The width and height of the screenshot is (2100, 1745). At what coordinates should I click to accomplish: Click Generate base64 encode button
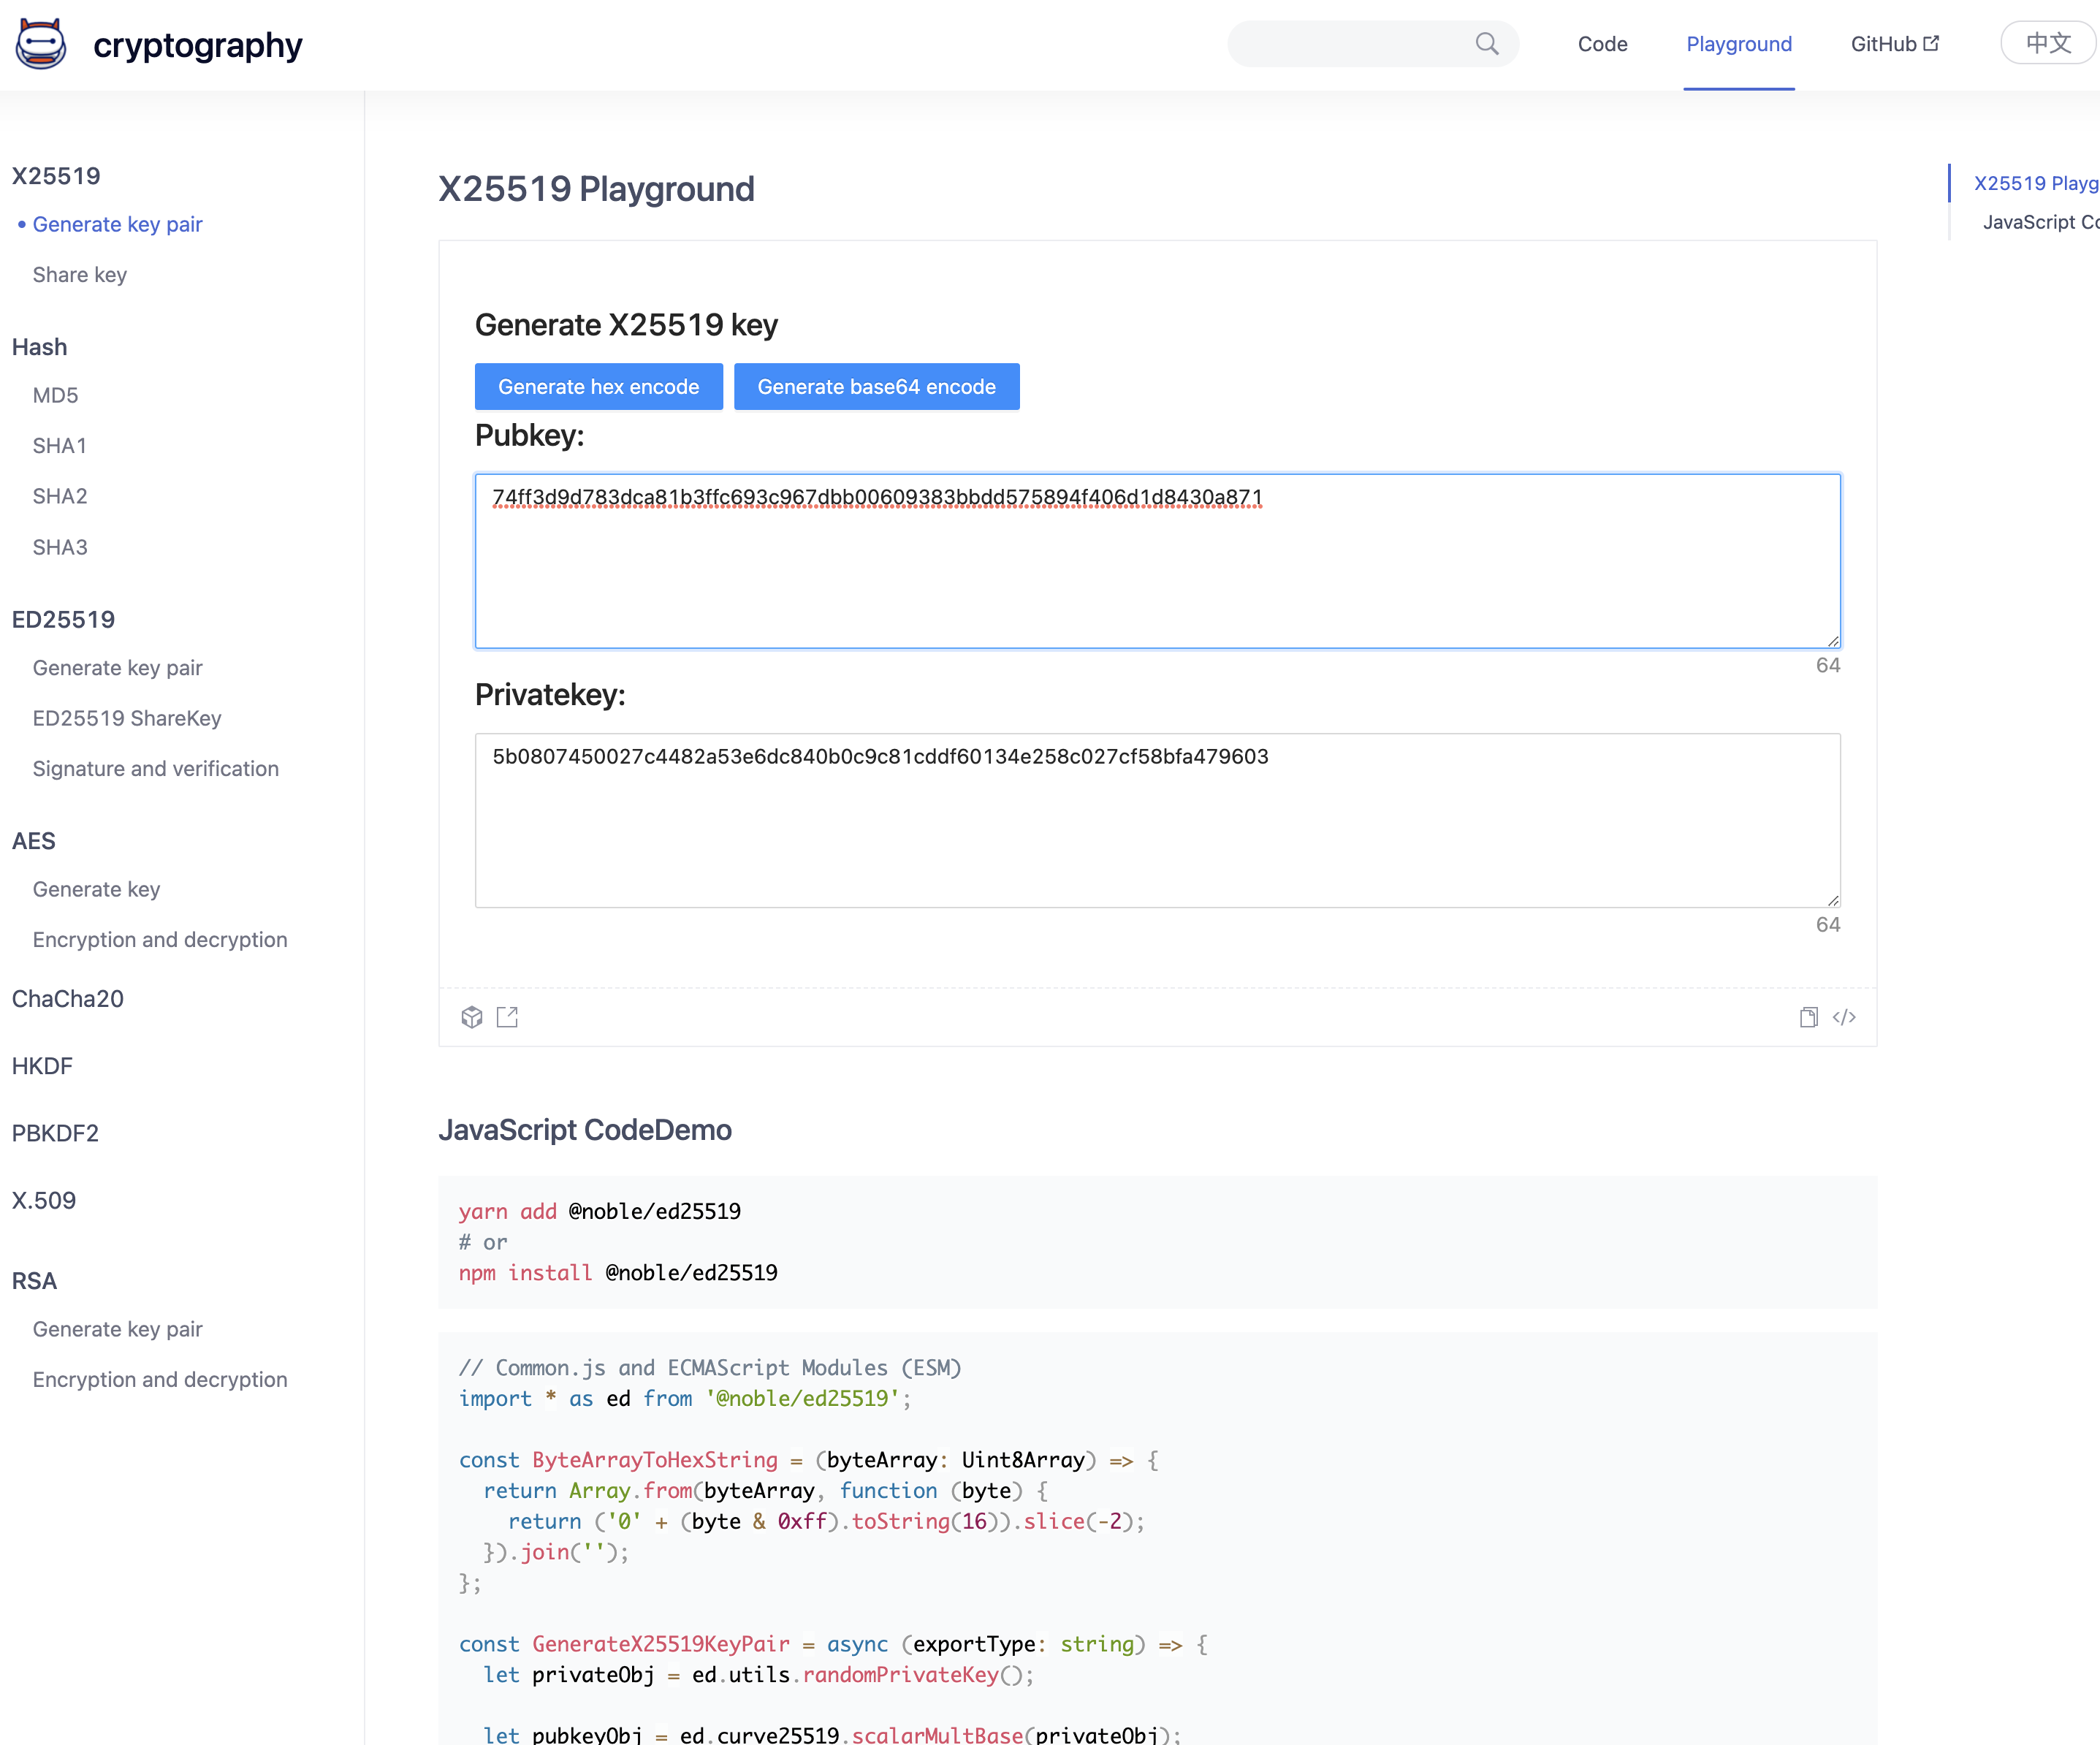(876, 387)
